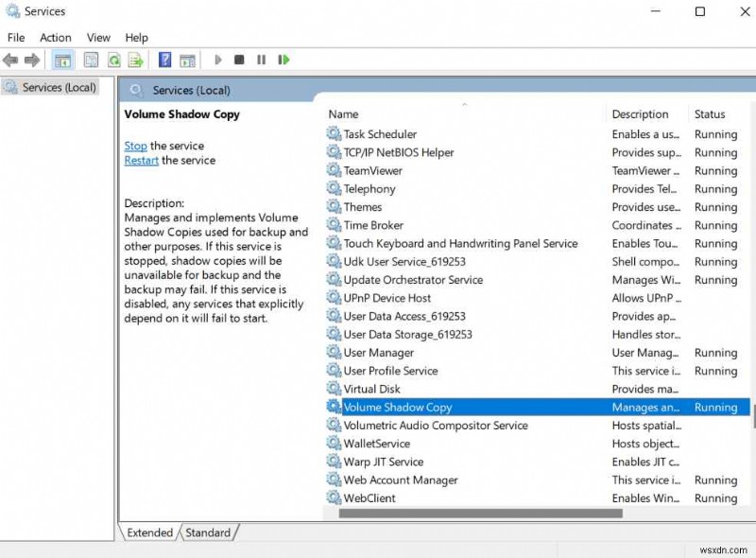756x558 pixels.
Task: Select Services (Local) in the left pane
Action: pos(60,87)
